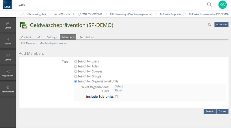Switch to the Permissions tab
231x128 pixels.
pyautogui.click(x=87, y=37)
